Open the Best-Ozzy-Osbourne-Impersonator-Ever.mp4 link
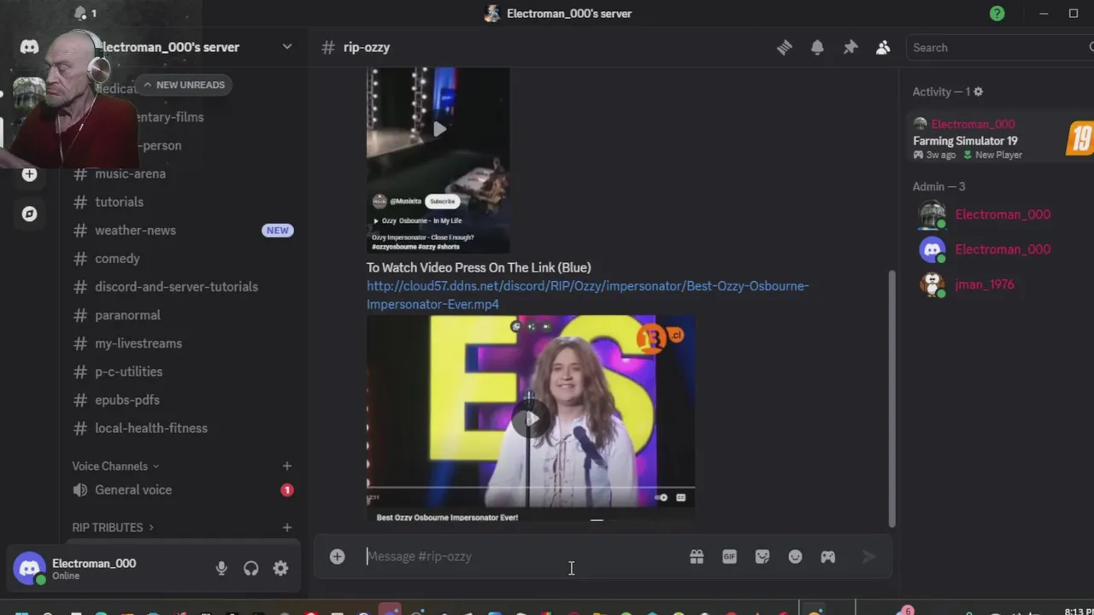The height and width of the screenshot is (615, 1094). click(x=587, y=295)
